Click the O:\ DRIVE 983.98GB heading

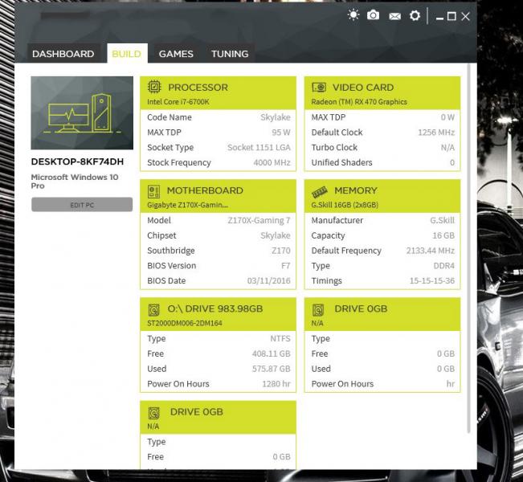[x=215, y=308]
